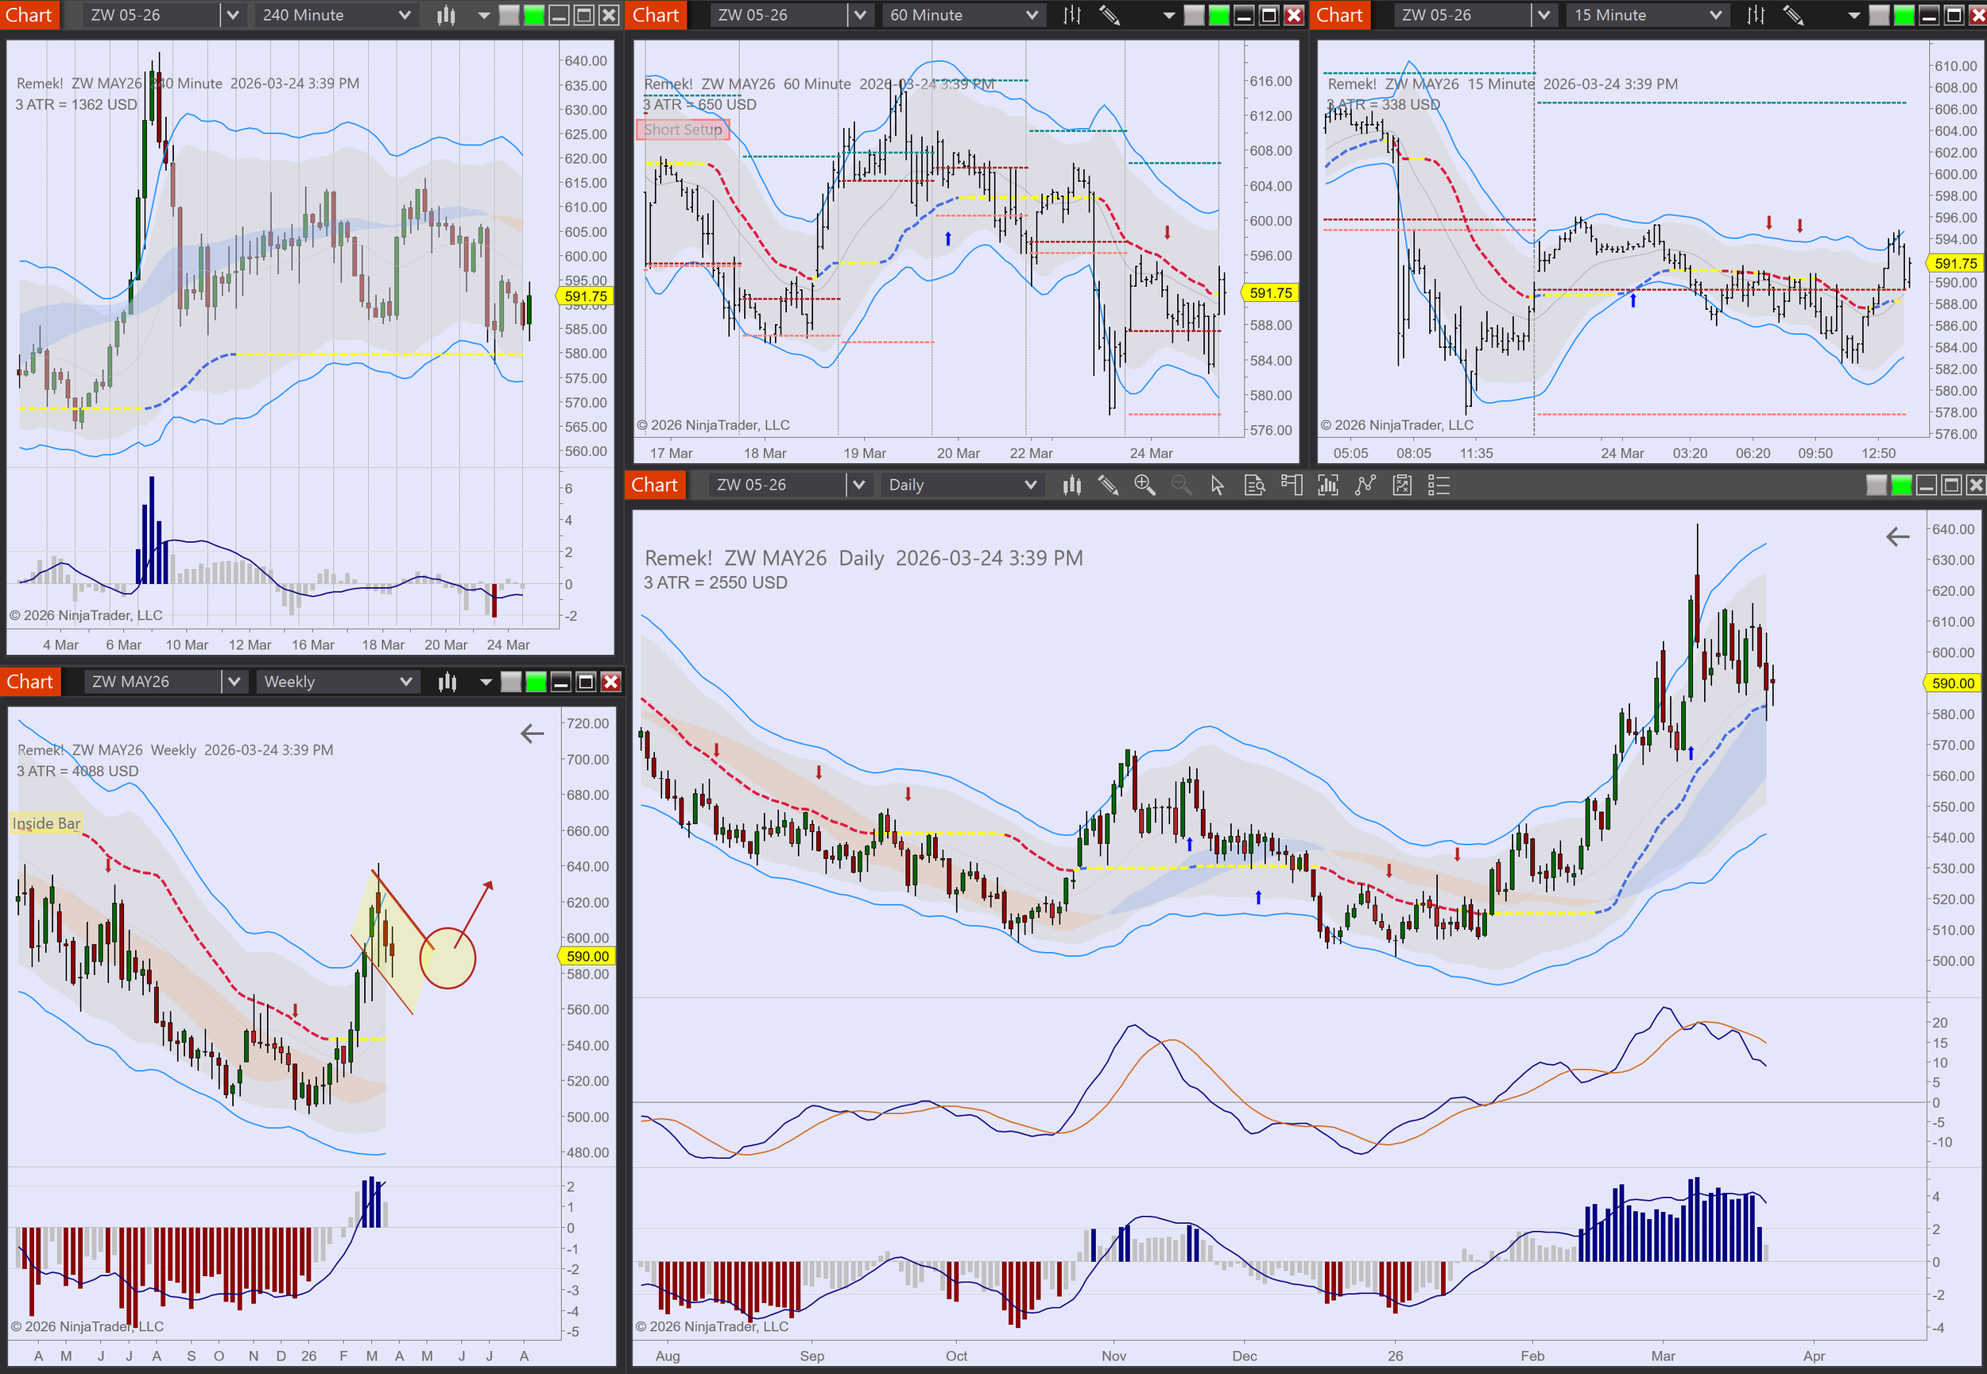Screen dimensions: 1987x1374
Task: Select the Chart tab of Weekly window
Action: pos(30,682)
